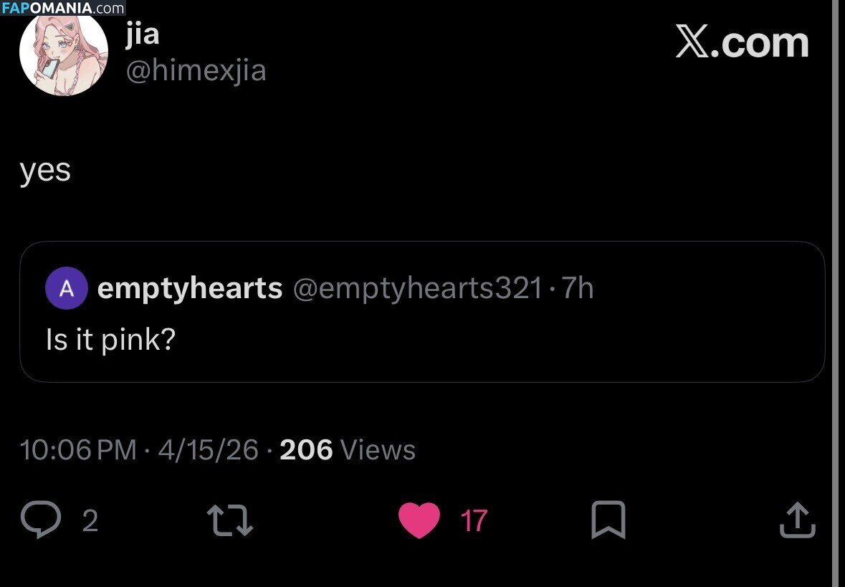The height and width of the screenshot is (587, 845).
Task: Bookmark this post
Action: coord(608,520)
